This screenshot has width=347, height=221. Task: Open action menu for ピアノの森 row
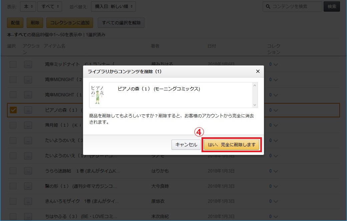(28, 110)
